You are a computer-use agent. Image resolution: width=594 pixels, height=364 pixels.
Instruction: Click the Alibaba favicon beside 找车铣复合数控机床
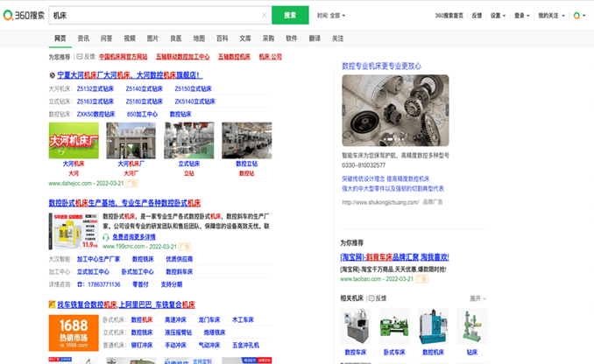click(53, 304)
